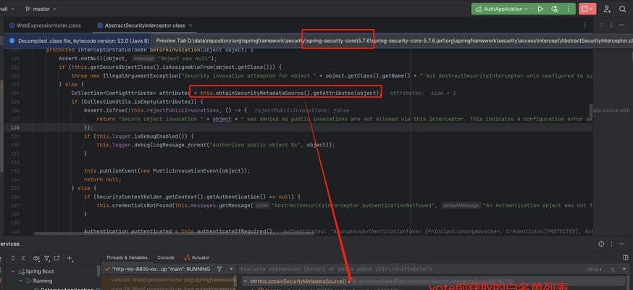Switch to WebExpressionVoter.class tab

coord(45,25)
